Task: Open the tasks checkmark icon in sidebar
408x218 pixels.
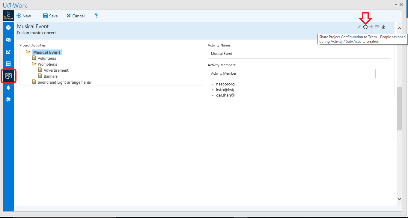Action: (8, 52)
